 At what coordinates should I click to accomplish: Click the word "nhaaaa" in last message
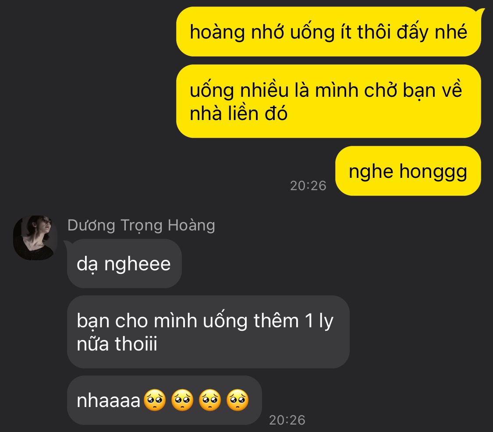pos(109,401)
